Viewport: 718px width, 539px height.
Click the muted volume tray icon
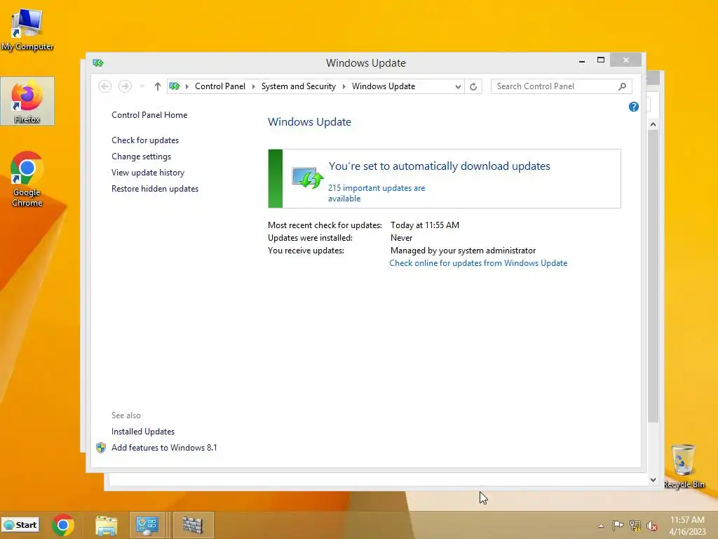[x=652, y=525]
